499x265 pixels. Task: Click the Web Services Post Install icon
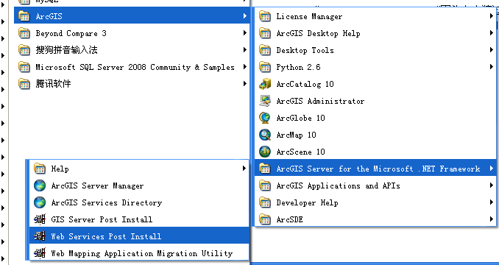click(40, 236)
